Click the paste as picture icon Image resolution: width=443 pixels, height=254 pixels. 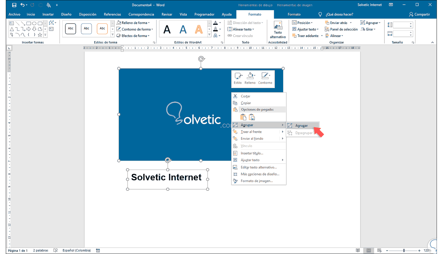252,117
